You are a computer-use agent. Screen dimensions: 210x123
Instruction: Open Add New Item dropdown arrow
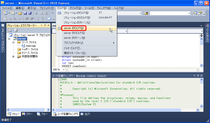(16, 13)
